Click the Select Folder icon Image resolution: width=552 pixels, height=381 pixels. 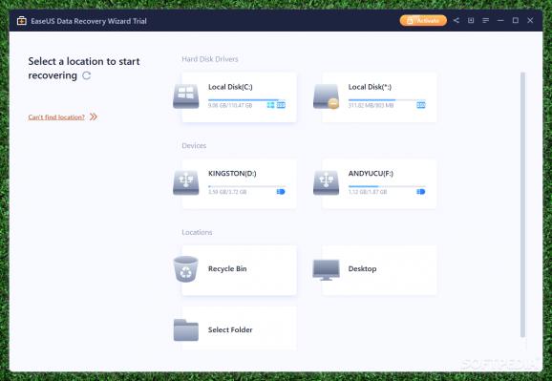[x=186, y=330]
